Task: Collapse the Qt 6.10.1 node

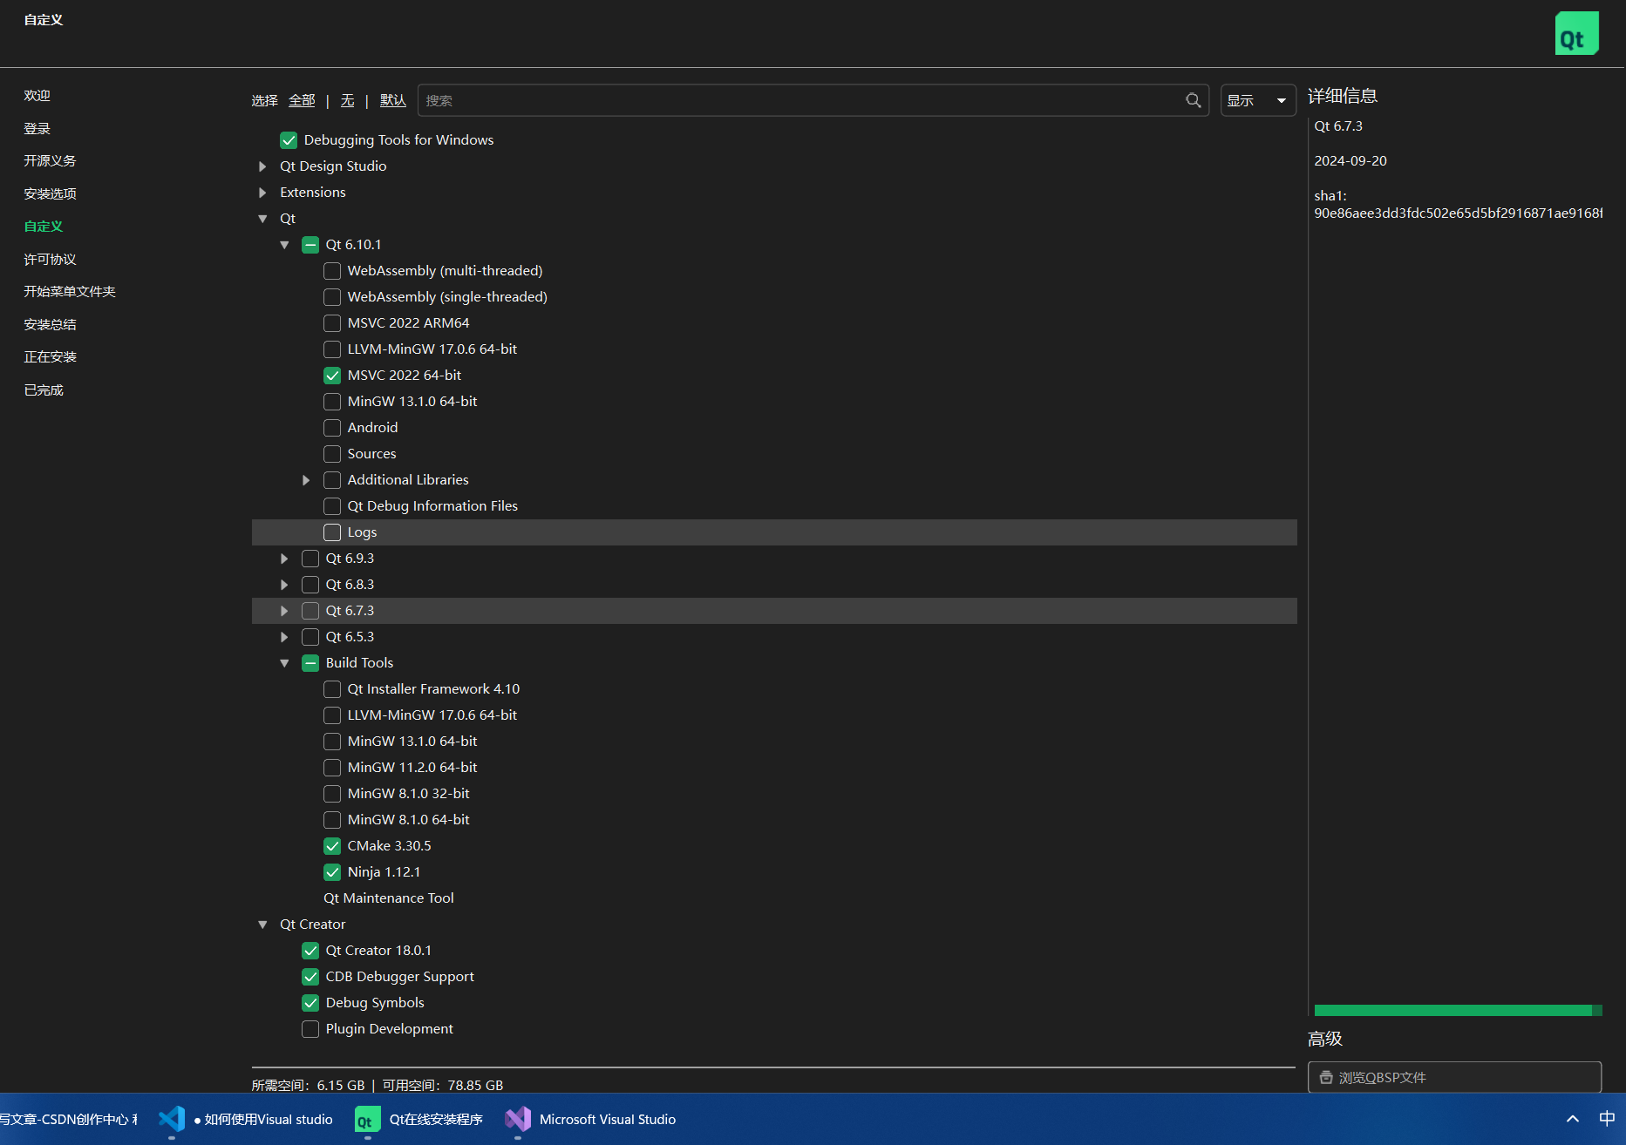Action: [284, 245]
